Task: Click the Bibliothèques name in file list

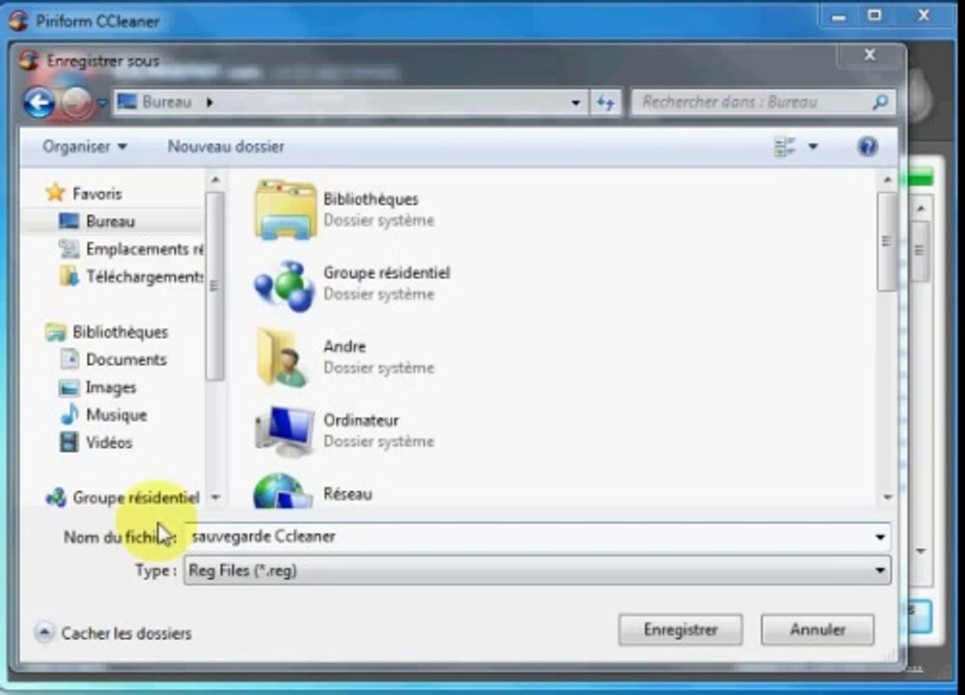Action: pos(371,200)
